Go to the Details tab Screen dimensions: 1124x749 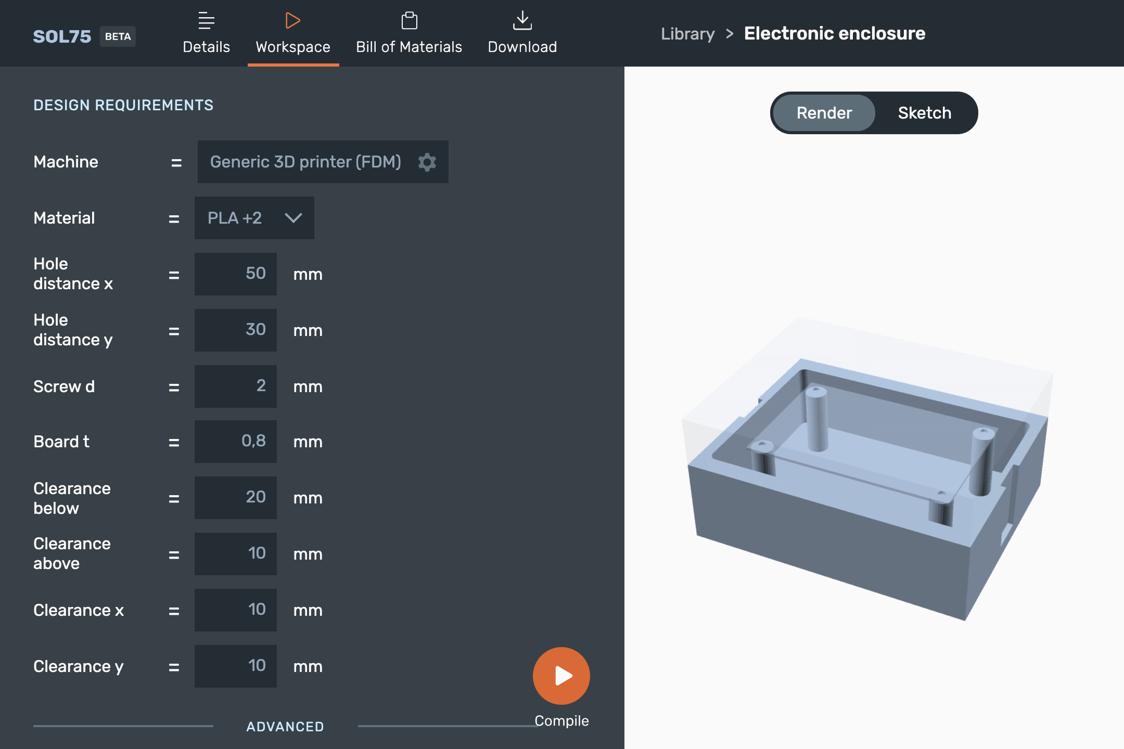click(x=206, y=47)
